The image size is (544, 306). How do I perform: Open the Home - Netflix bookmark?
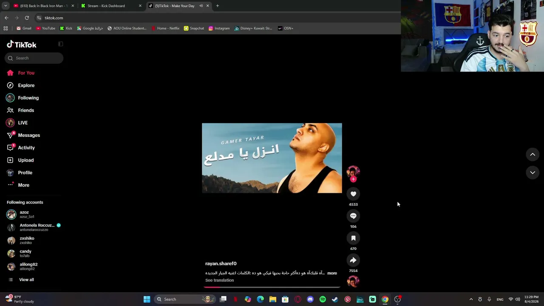point(165,28)
